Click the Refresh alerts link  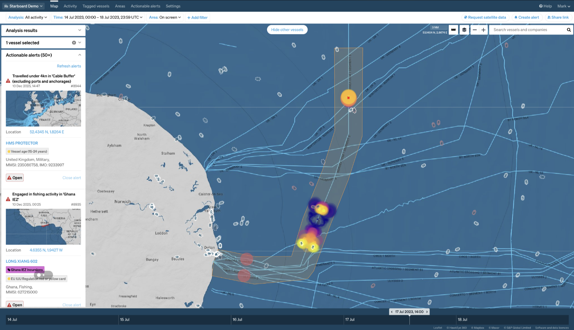pyautogui.click(x=69, y=66)
